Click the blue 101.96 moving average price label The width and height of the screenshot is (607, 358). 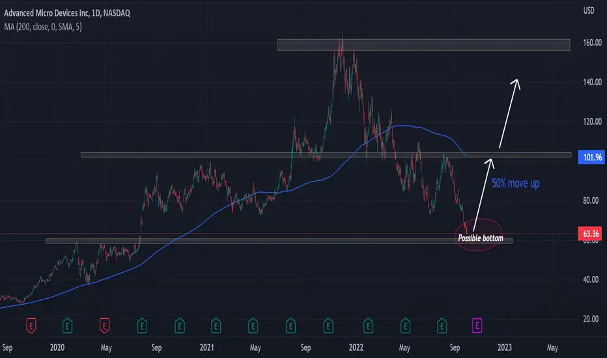[x=591, y=157]
